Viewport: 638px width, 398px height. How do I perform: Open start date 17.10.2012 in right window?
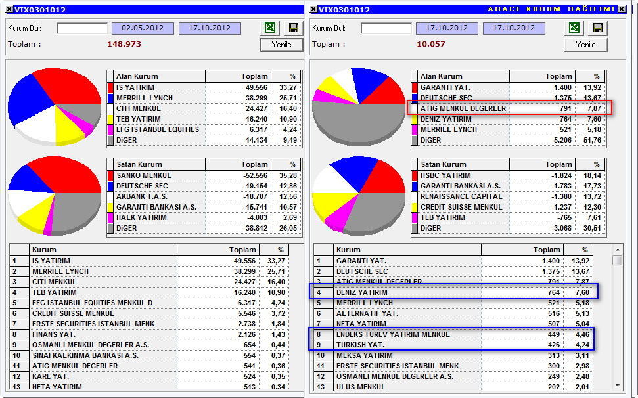pos(447,28)
